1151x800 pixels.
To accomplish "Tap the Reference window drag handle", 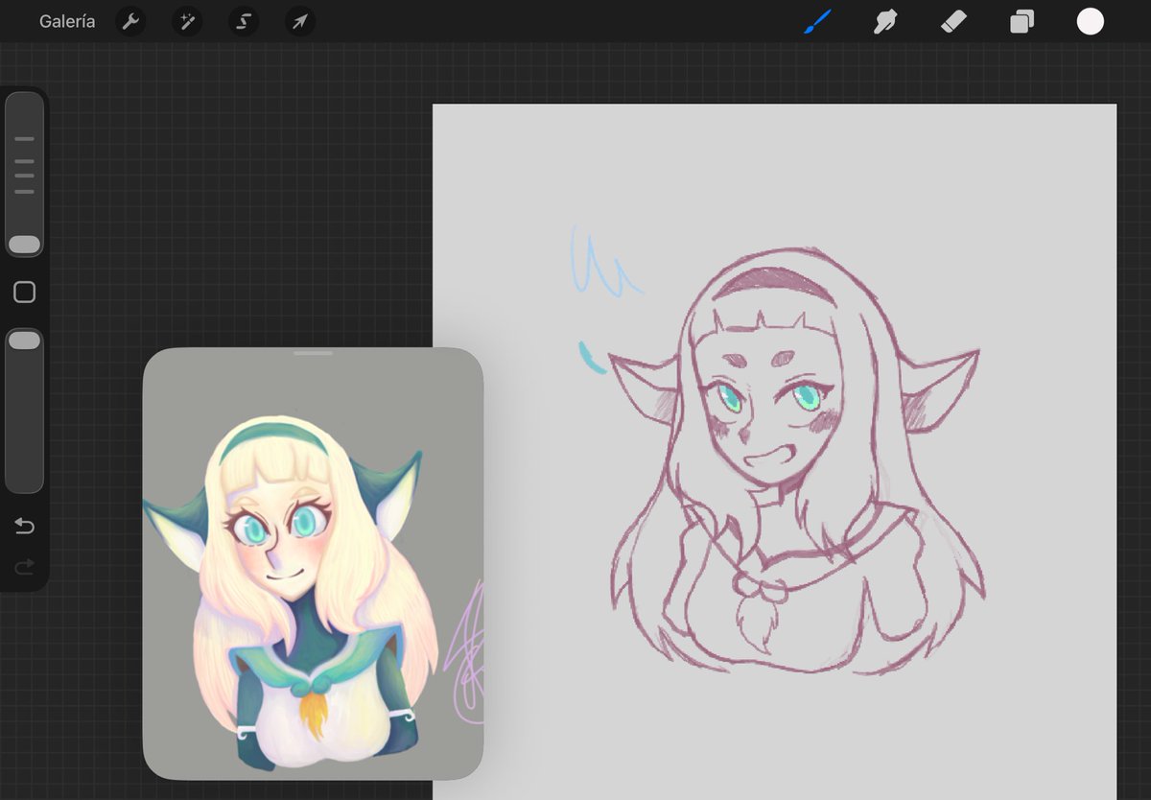I will [x=313, y=353].
